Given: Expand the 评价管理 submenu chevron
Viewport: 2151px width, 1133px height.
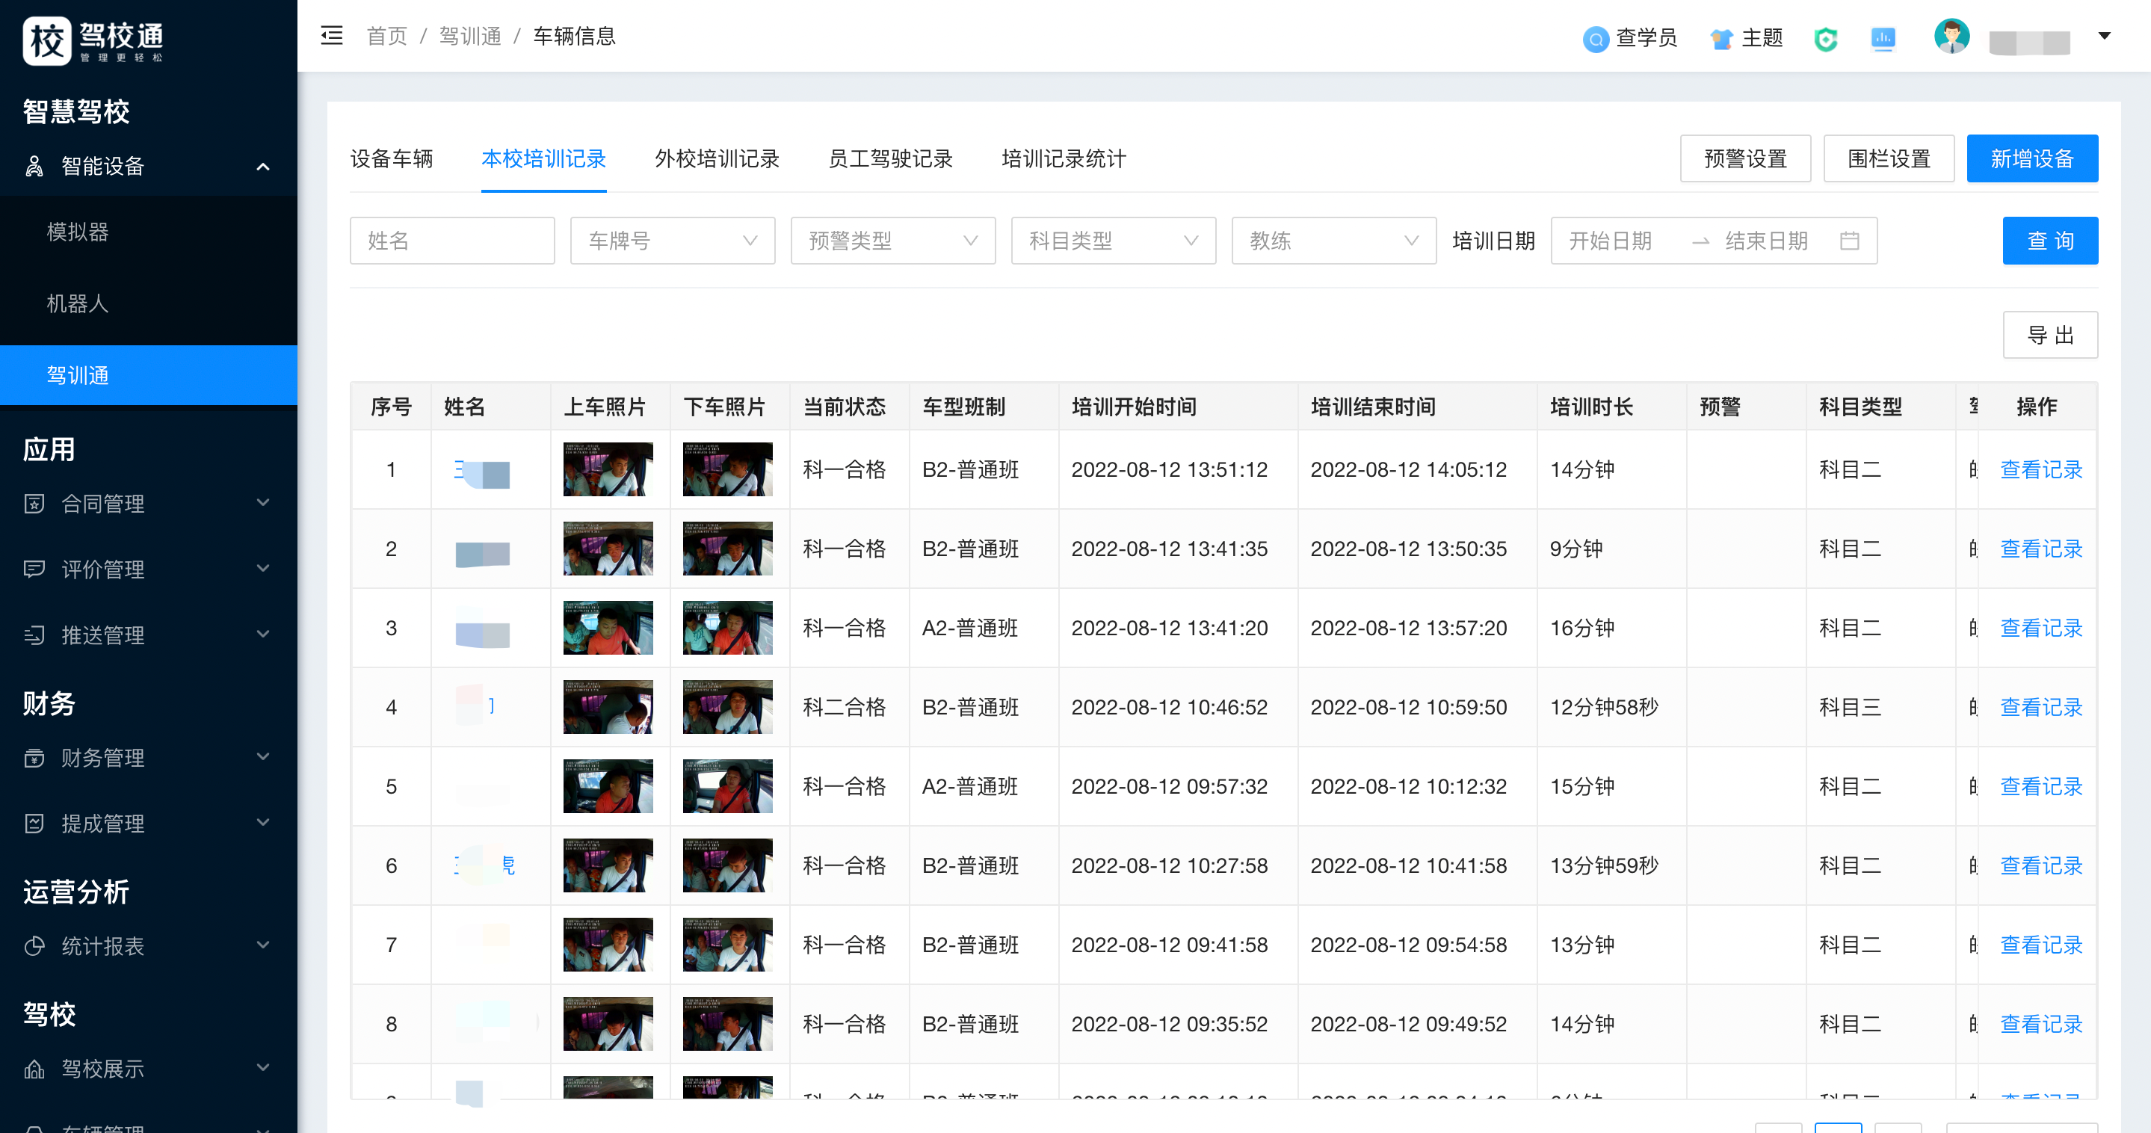Looking at the screenshot, I should [x=263, y=569].
